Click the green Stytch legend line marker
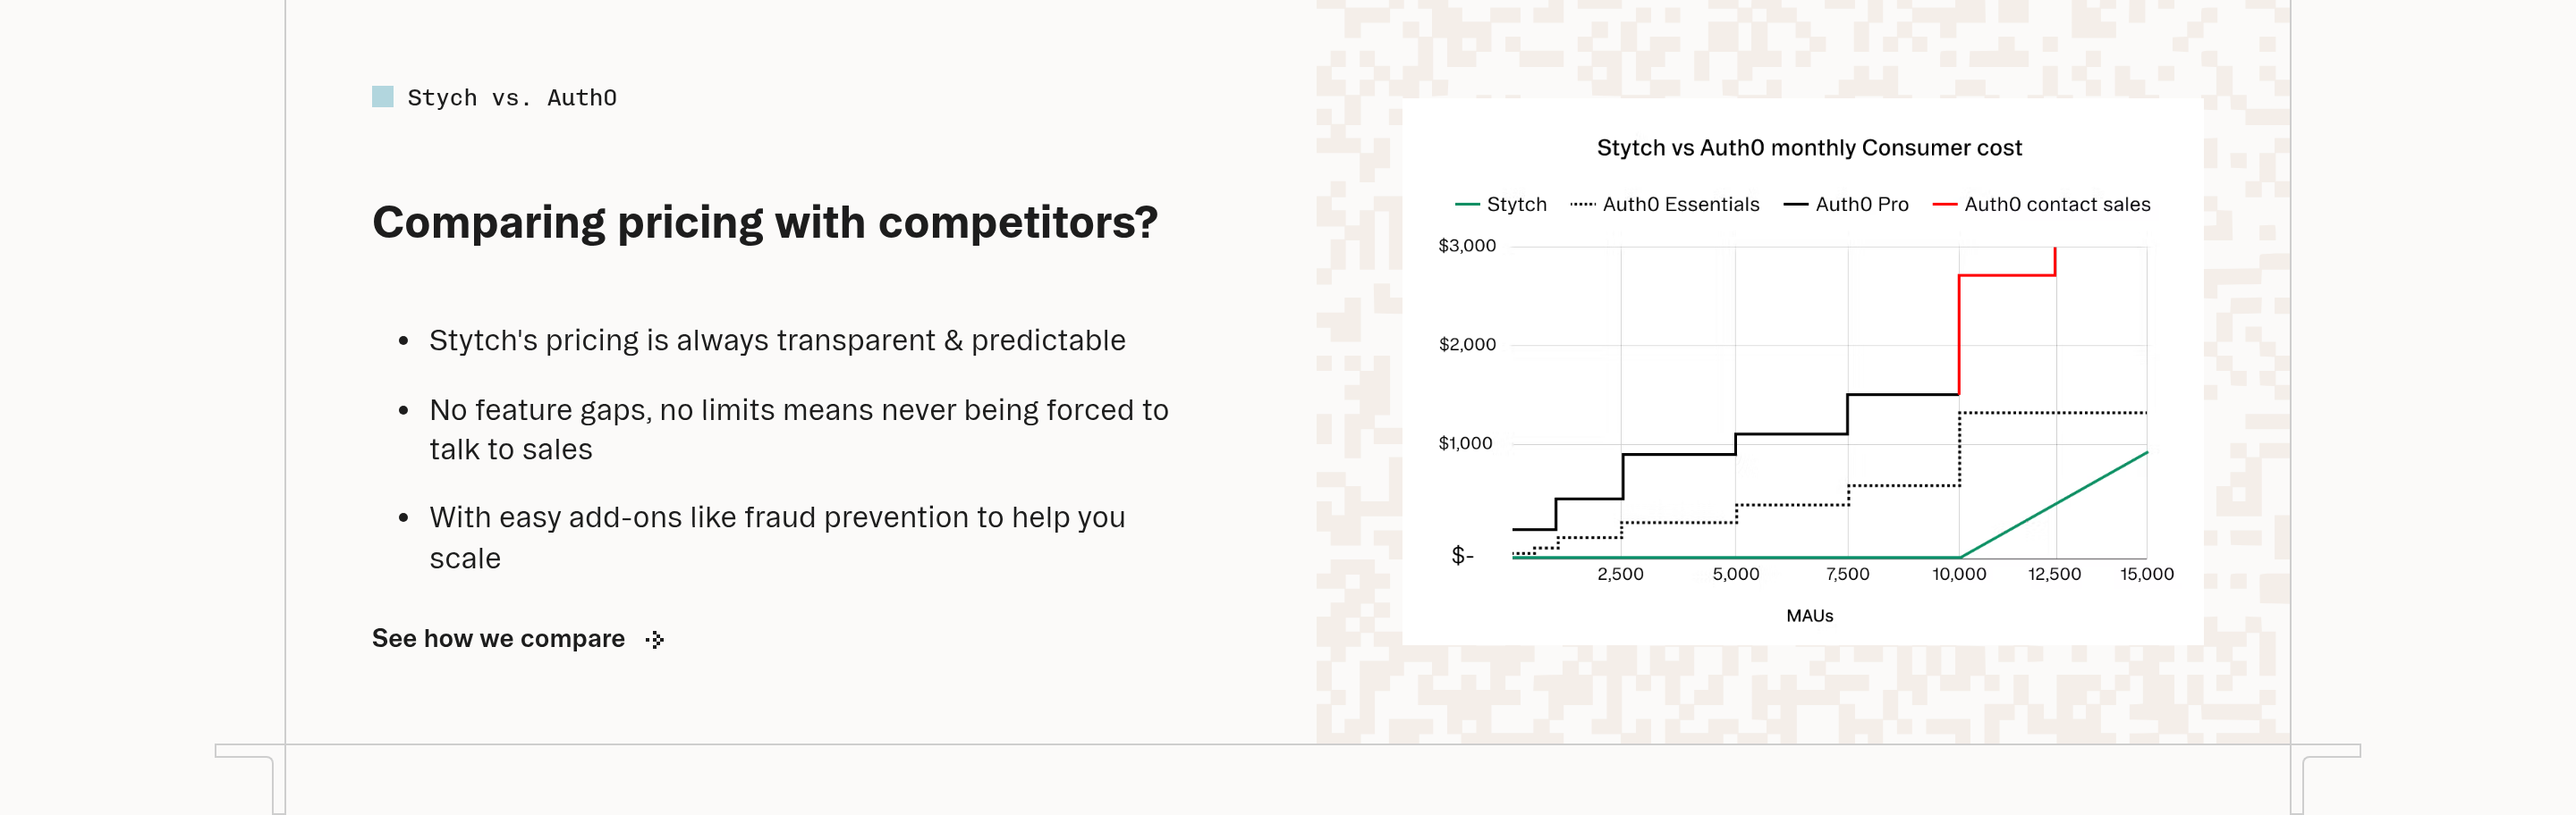The width and height of the screenshot is (2576, 815). tap(1466, 204)
